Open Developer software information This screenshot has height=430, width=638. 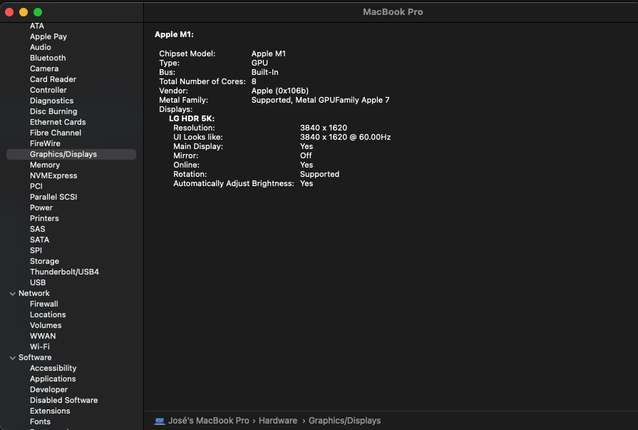click(48, 389)
